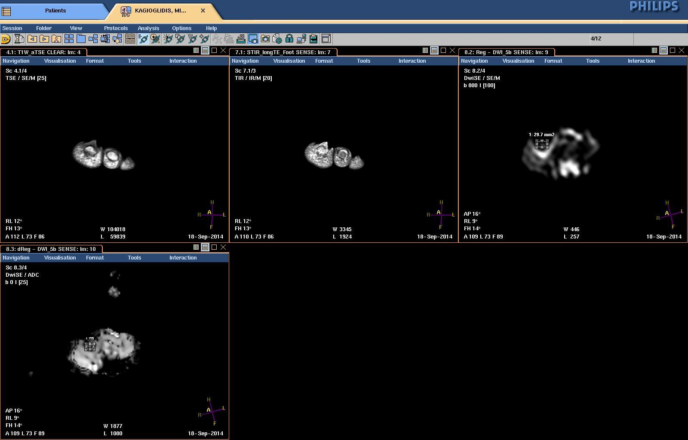
Task: Select the 8.2: Reg - DWI_5b SENSE title
Action: (506, 52)
